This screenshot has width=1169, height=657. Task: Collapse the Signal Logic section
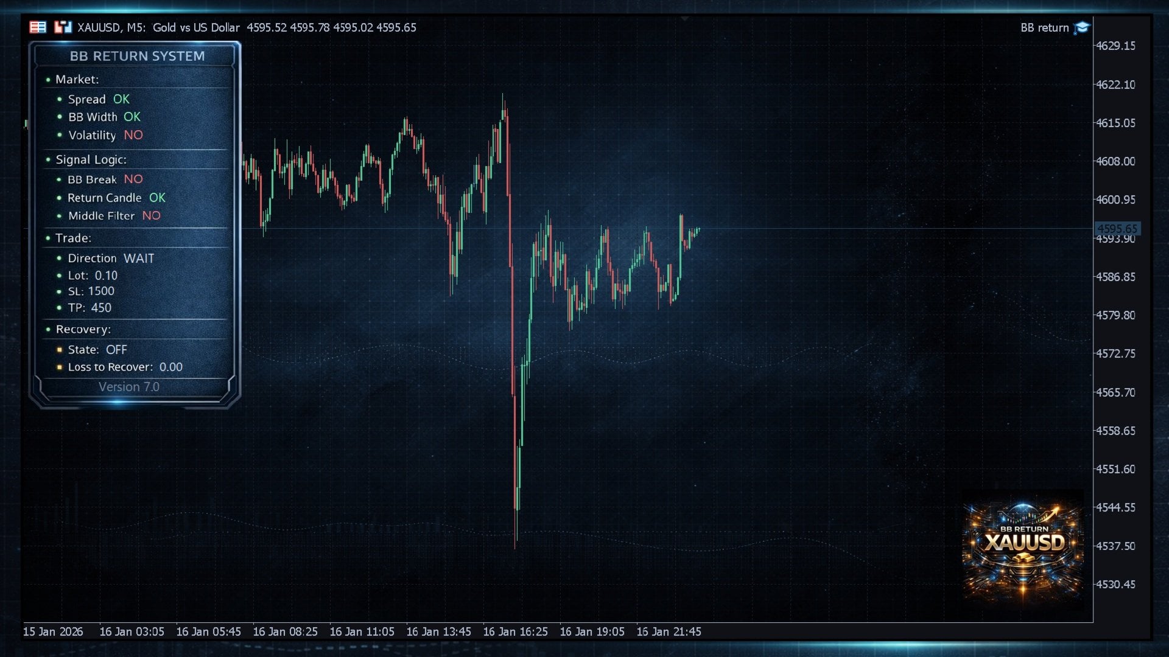tap(90, 159)
